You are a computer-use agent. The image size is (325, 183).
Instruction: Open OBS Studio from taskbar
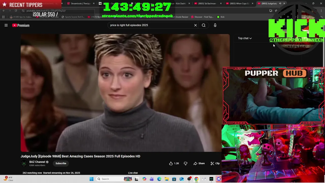[x=189, y=179]
